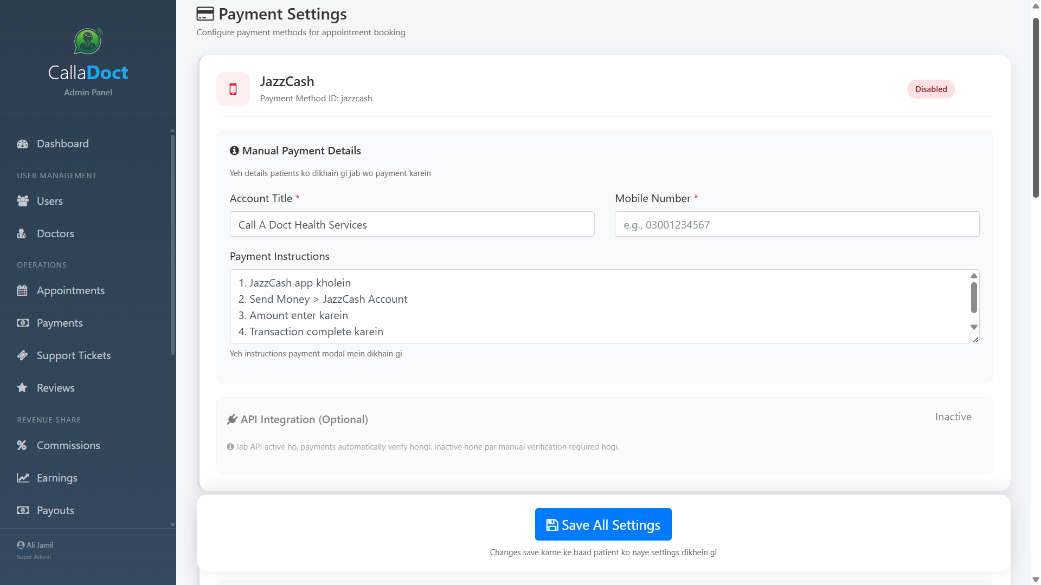Click the 'REVENUE SHARE' section header
1041x585 pixels.
49,420
